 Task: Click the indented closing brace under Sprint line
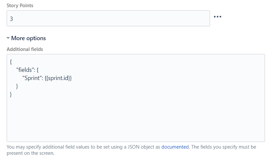pyautogui.click(x=17, y=86)
